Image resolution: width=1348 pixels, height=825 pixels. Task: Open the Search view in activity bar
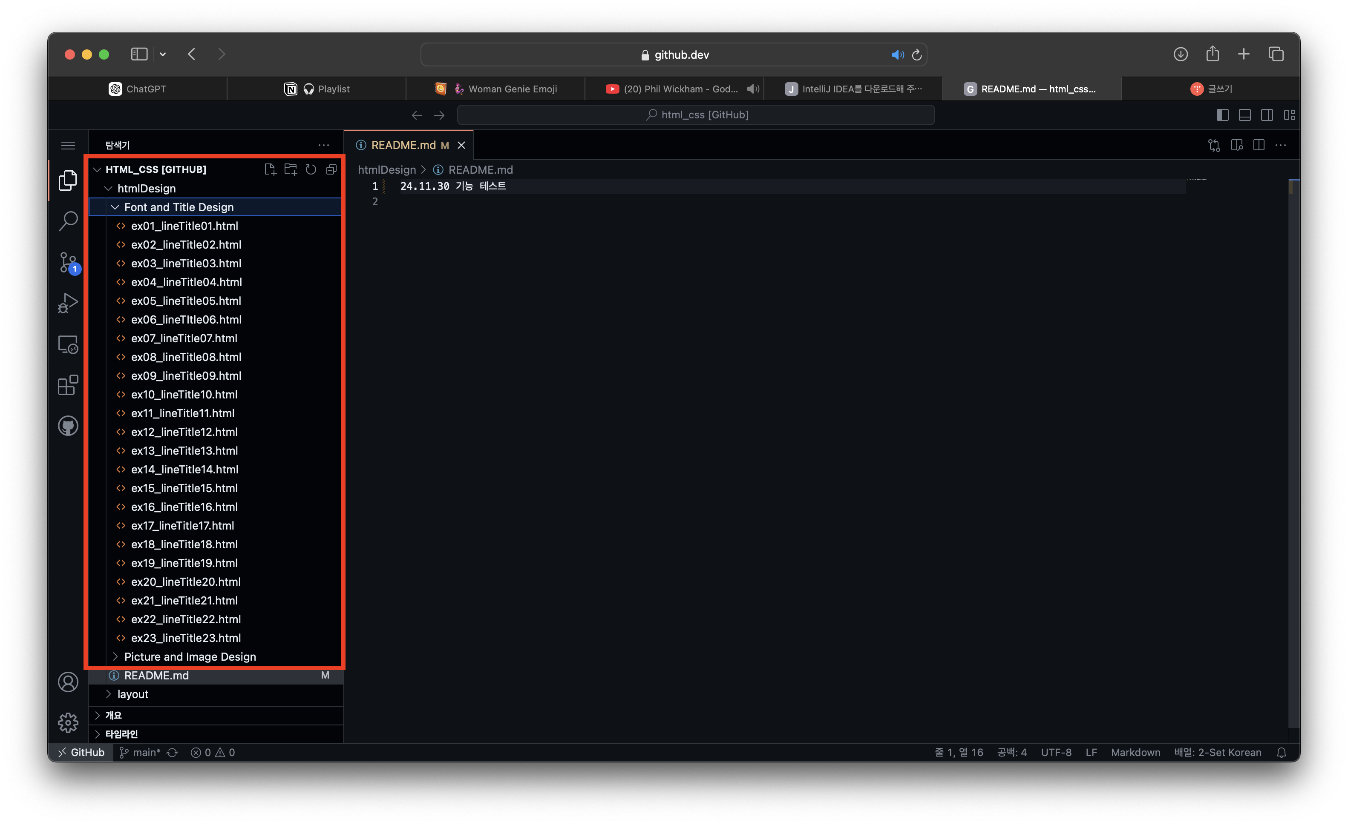(68, 221)
